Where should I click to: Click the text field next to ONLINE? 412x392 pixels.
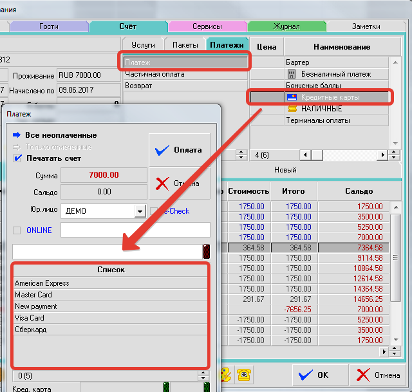(135, 230)
